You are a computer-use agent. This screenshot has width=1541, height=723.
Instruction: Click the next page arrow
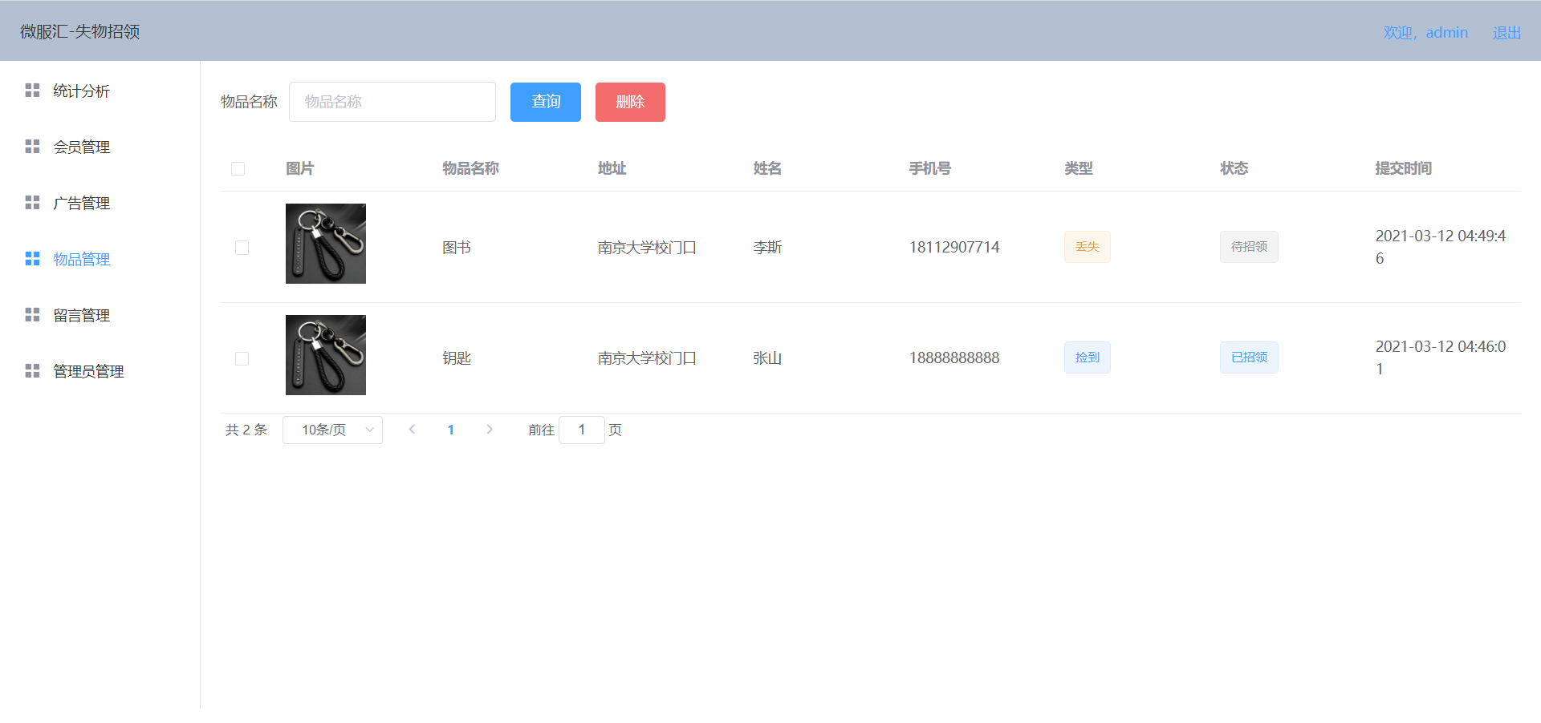point(490,430)
